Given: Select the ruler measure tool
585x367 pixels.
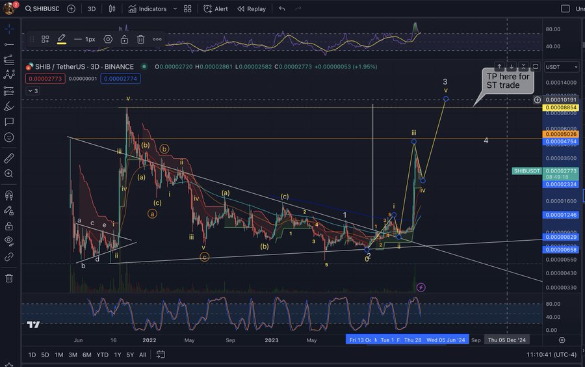Looking at the screenshot, I should tap(9, 158).
